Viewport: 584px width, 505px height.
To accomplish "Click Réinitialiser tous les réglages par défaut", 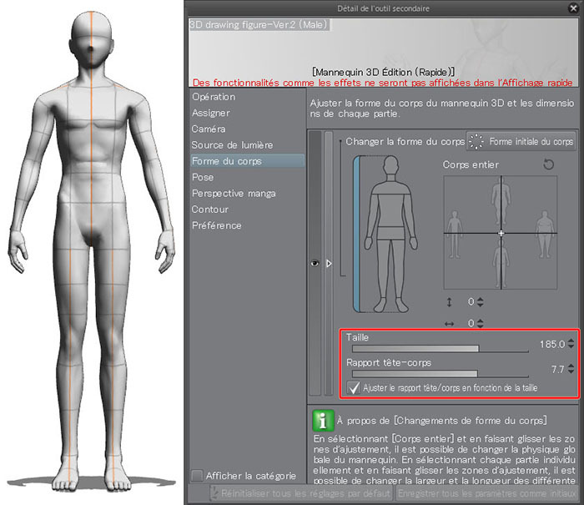I will [x=301, y=493].
